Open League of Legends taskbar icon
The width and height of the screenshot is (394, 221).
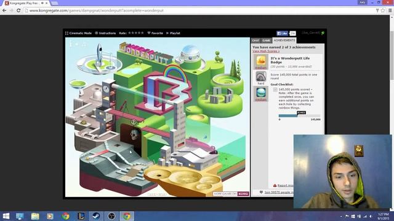[81, 216]
